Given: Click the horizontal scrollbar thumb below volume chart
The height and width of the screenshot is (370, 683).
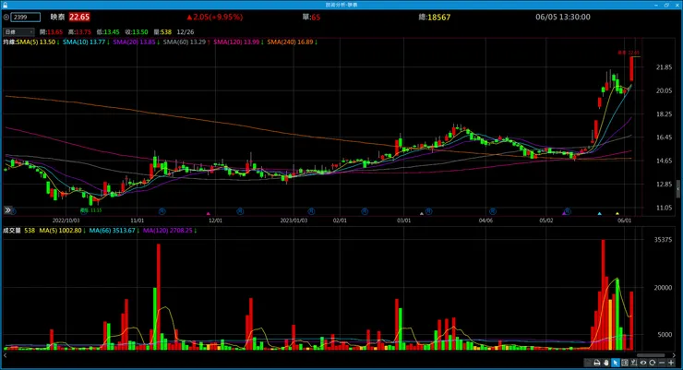Looking at the screenshot, I should 651,355.
